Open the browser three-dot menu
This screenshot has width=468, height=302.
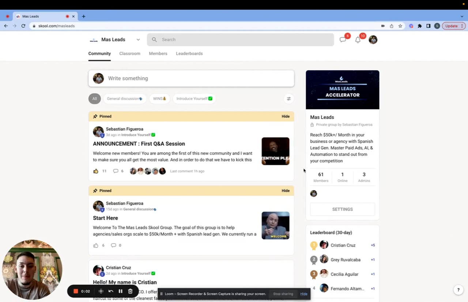(x=462, y=26)
